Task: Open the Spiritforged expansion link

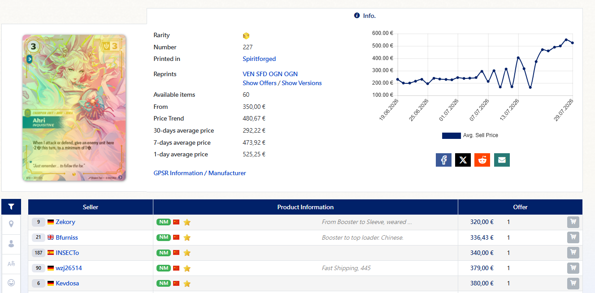Action: (259, 59)
